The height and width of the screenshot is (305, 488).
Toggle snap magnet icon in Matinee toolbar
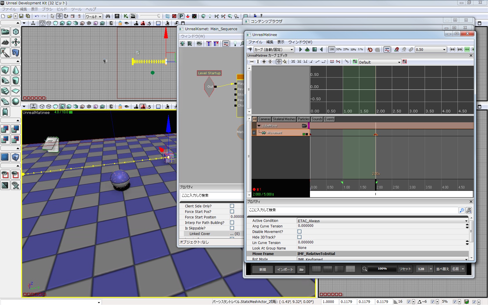point(397,49)
